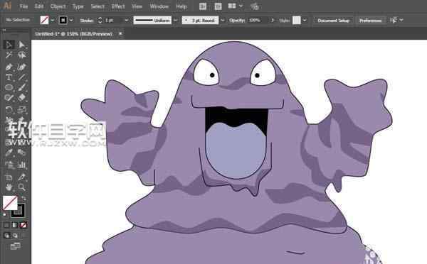The width and height of the screenshot is (427, 264).
Task: Reset default fill and stroke
Action: coord(5,215)
